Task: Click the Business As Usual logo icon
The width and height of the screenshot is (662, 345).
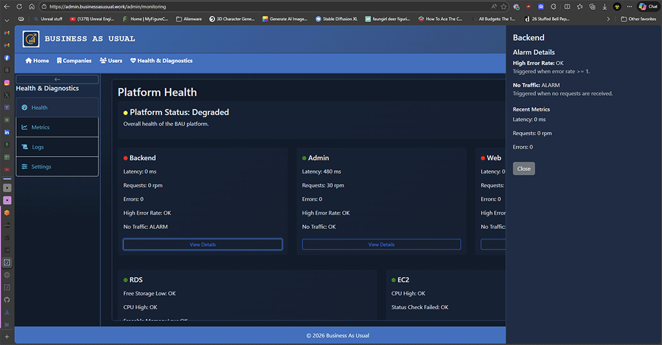Action: tap(31, 39)
